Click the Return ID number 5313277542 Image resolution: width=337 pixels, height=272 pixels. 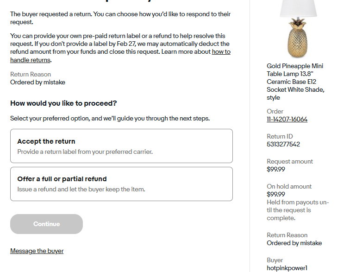point(283,145)
